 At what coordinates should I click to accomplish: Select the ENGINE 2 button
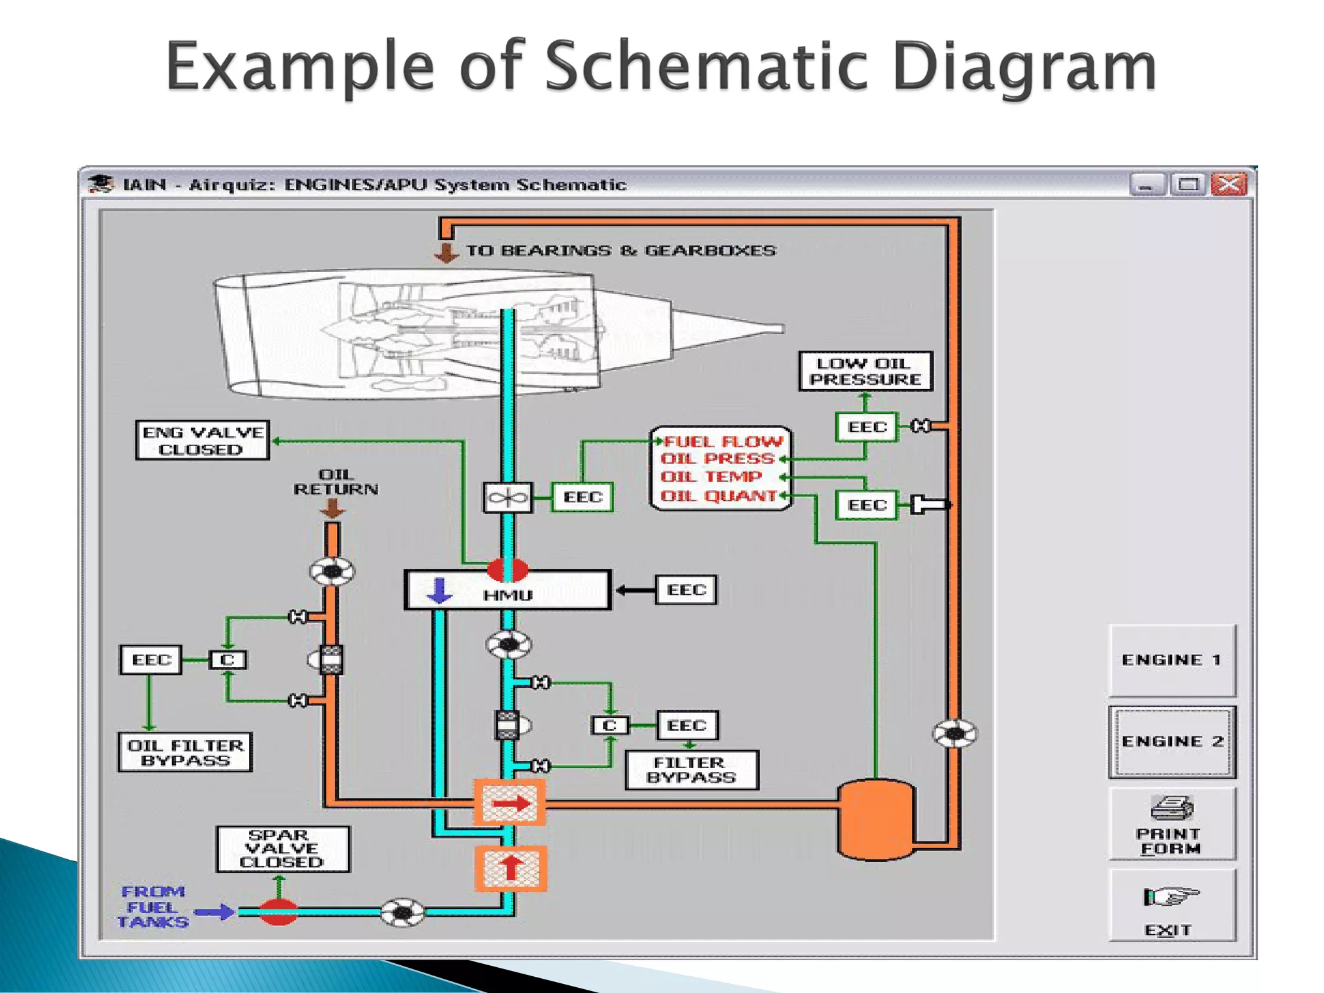tap(1171, 742)
